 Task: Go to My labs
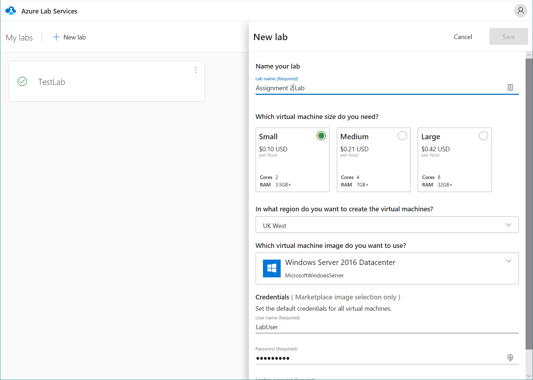[19, 37]
